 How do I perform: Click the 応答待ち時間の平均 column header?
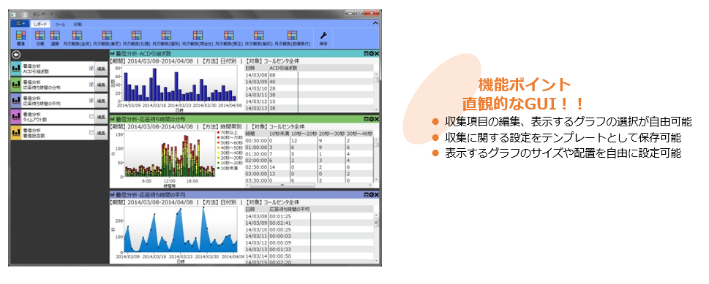pos(290,210)
